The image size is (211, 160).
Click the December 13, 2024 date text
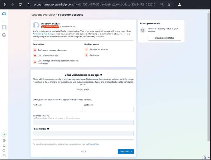click(x=69, y=27)
